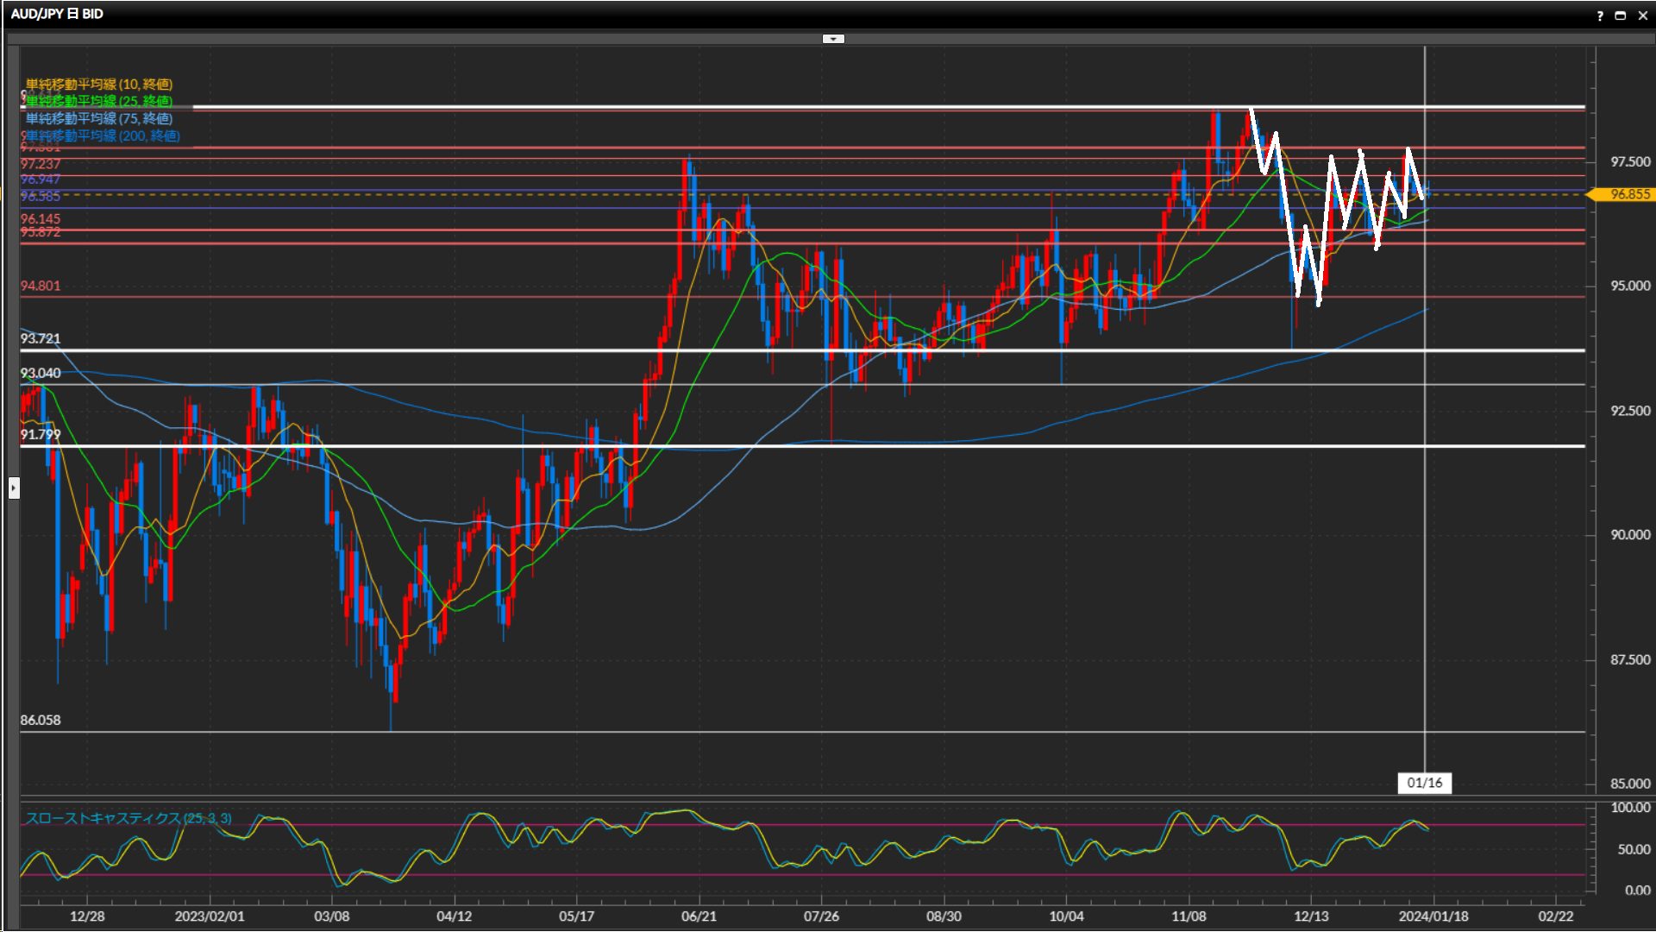Click the 93.040 support line label
This screenshot has height=932, width=1656.
(41, 373)
